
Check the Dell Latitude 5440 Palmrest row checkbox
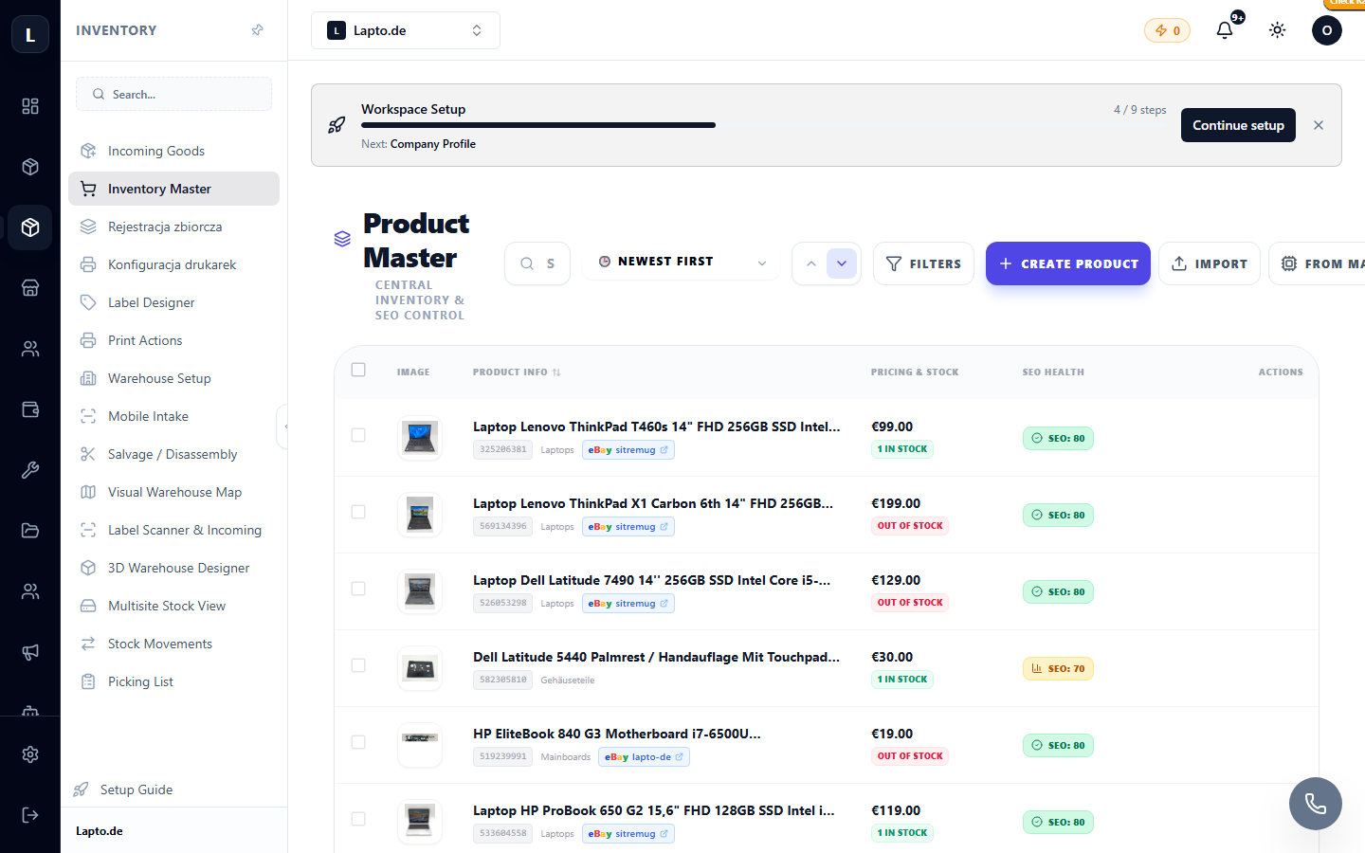358,665
